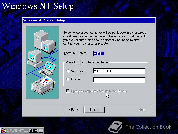Image resolution: width=178 pixels, height=134 pixels.
Task: Click the minimized C:\WINNT console icon
Action: (x=3, y=131)
